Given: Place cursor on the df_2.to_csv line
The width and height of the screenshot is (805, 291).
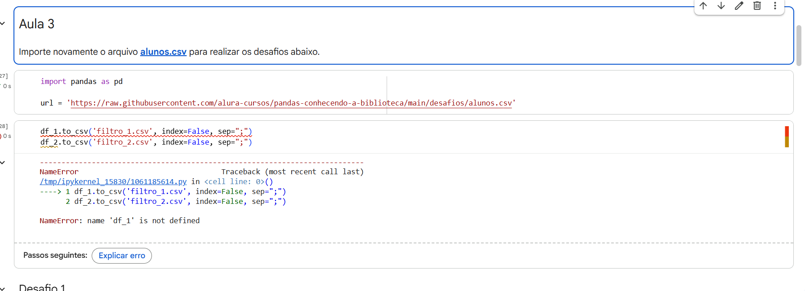Looking at the screenshot, I should [146, 142].
